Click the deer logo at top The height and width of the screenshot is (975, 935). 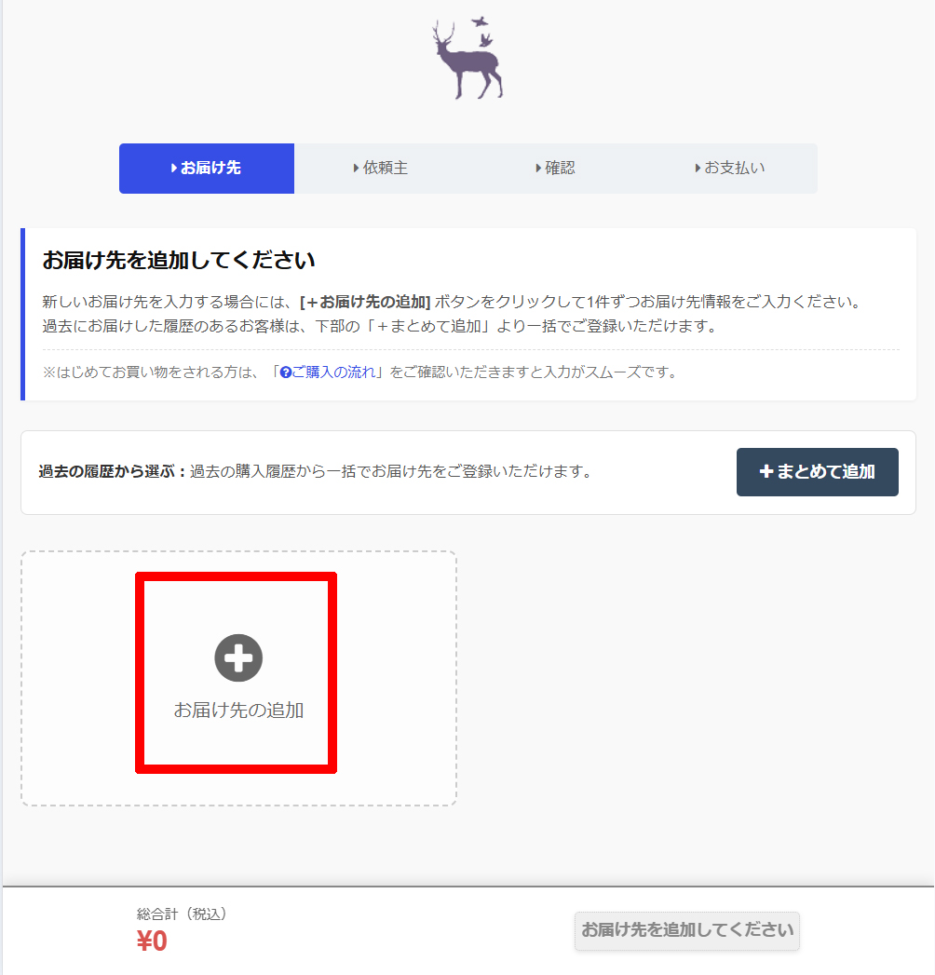(x=467, y=59)
